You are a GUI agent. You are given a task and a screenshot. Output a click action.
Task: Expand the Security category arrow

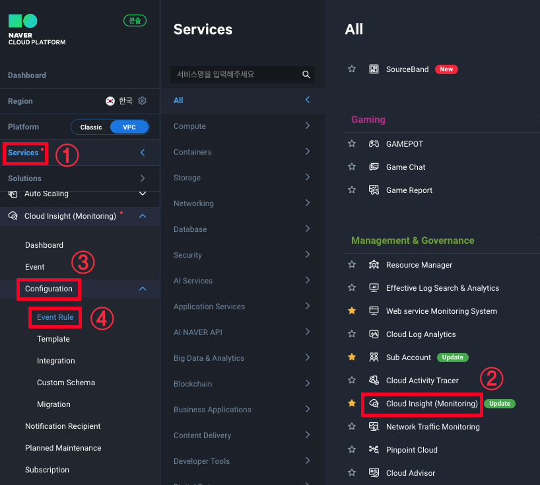pos(308,254)
